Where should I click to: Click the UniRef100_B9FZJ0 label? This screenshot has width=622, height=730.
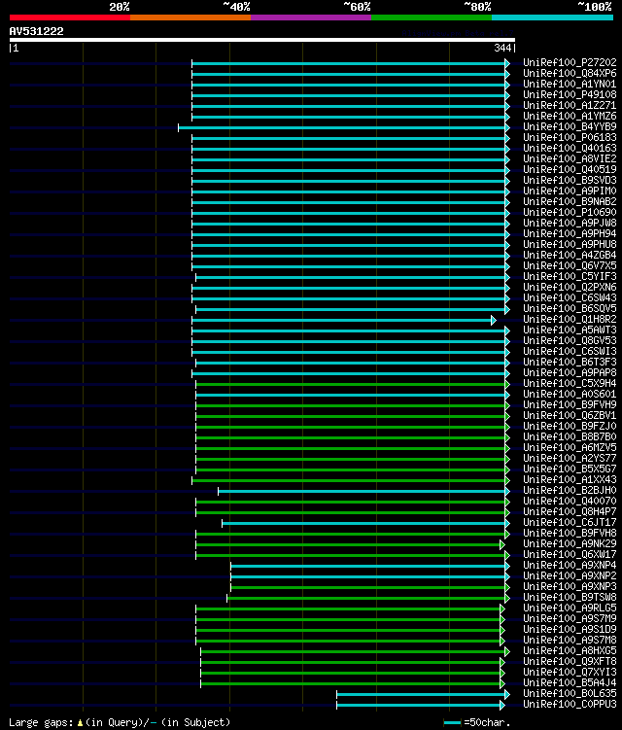tap(570, 427)
